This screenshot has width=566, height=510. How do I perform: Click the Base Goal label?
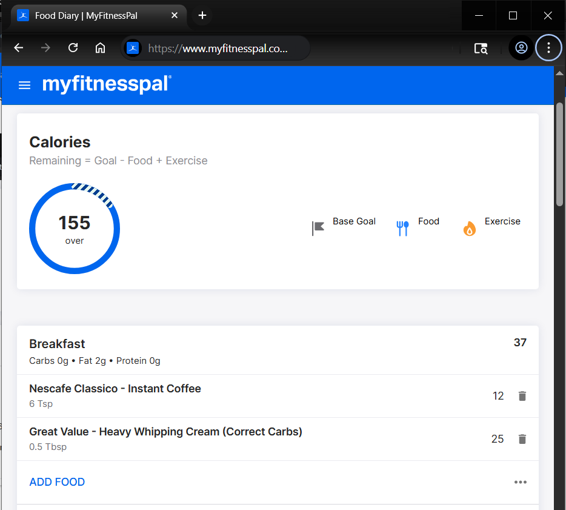354,221
